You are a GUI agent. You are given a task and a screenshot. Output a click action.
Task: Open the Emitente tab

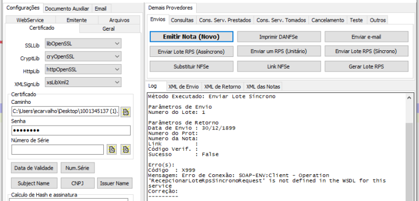pos(77,20)
